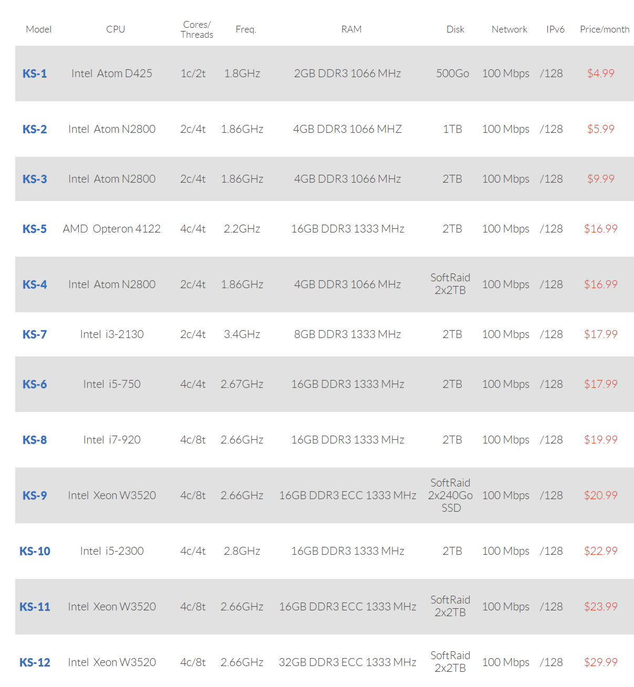Open the KS-1 server model link
634x687 pixels.
pos(35,73)
